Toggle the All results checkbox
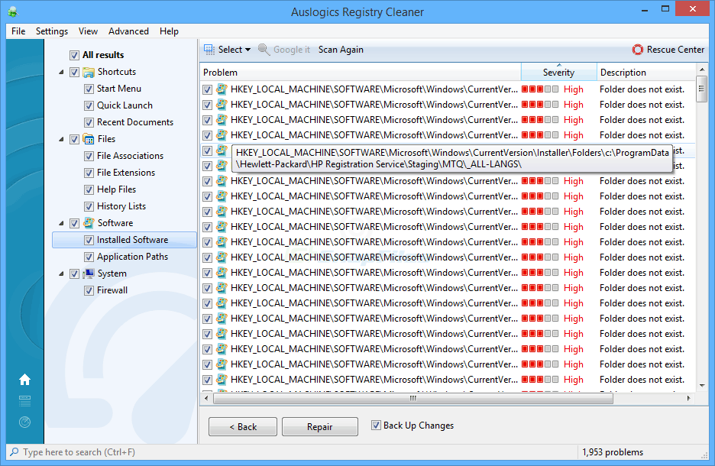The width and height of the screenshot is (715, 466). (74, 55)
